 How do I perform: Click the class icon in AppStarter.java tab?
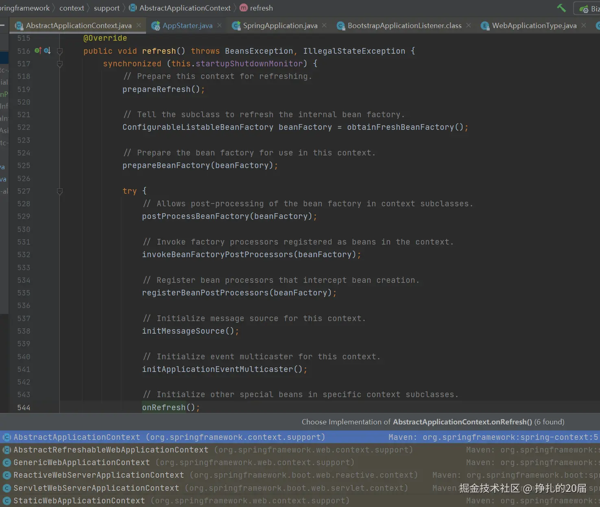pos(155,26)
